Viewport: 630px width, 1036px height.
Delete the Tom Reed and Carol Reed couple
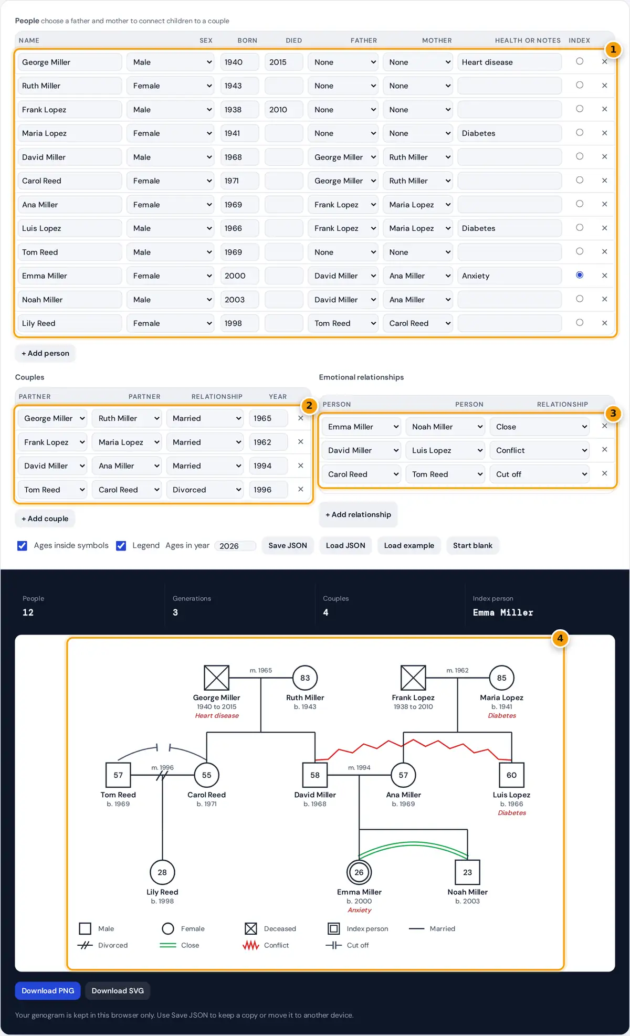click(300, 489)
